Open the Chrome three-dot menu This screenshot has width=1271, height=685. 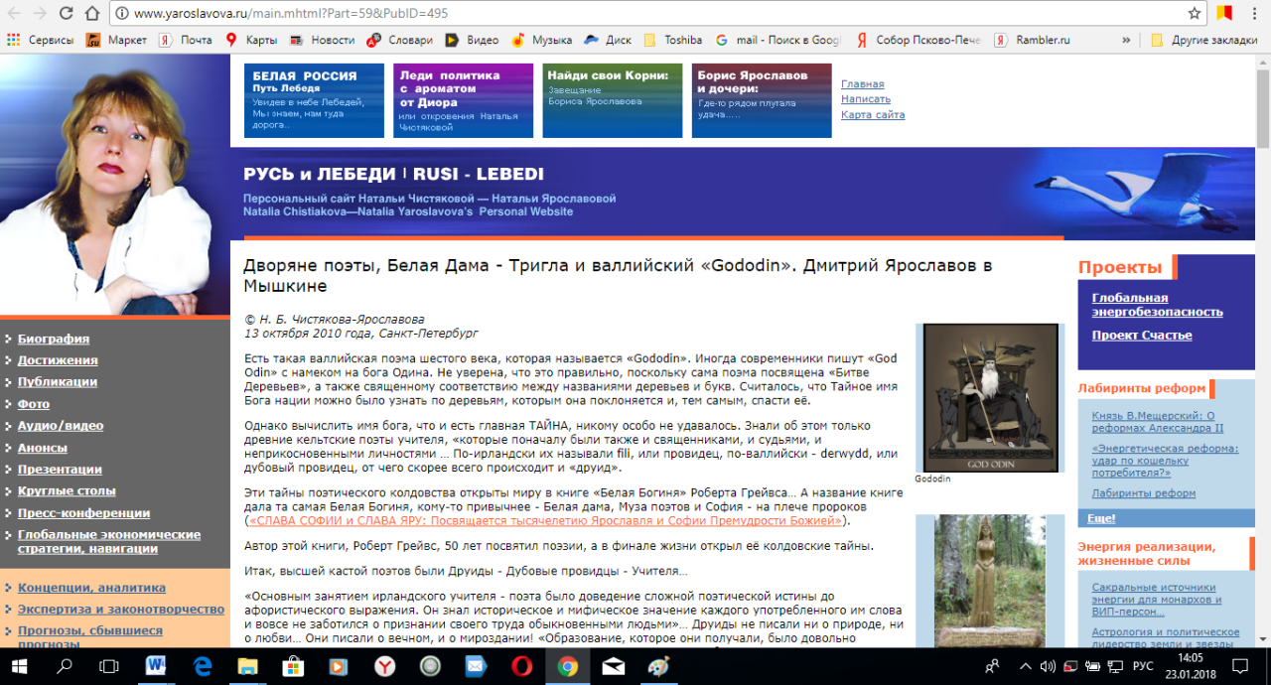tap(1256, 14)
